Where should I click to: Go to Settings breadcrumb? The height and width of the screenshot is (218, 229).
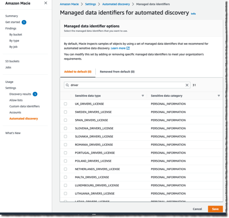pos(90,4)
